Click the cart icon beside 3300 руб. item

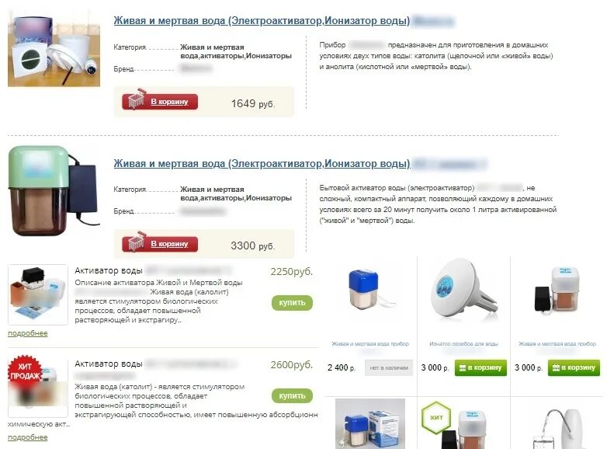click(136, 242)
